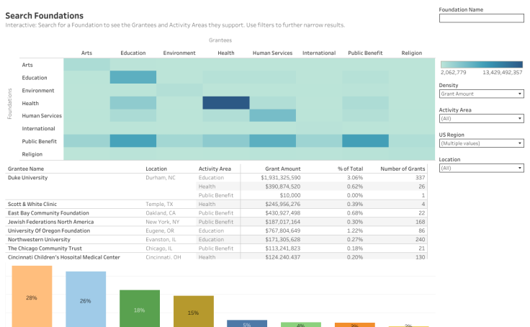This screenshot has height=327, width=530.
Task: Click the Grantee Name column header
Action: [x=26, y=169]
